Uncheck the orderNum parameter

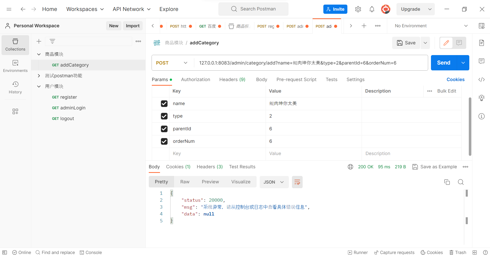pos(164,141)
